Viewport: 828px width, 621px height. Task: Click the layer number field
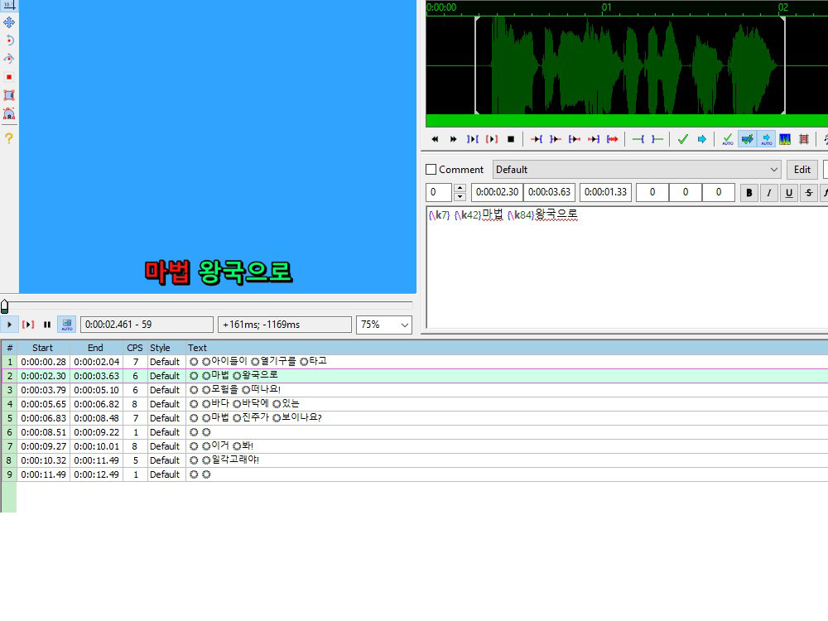[x=439, y=192]
